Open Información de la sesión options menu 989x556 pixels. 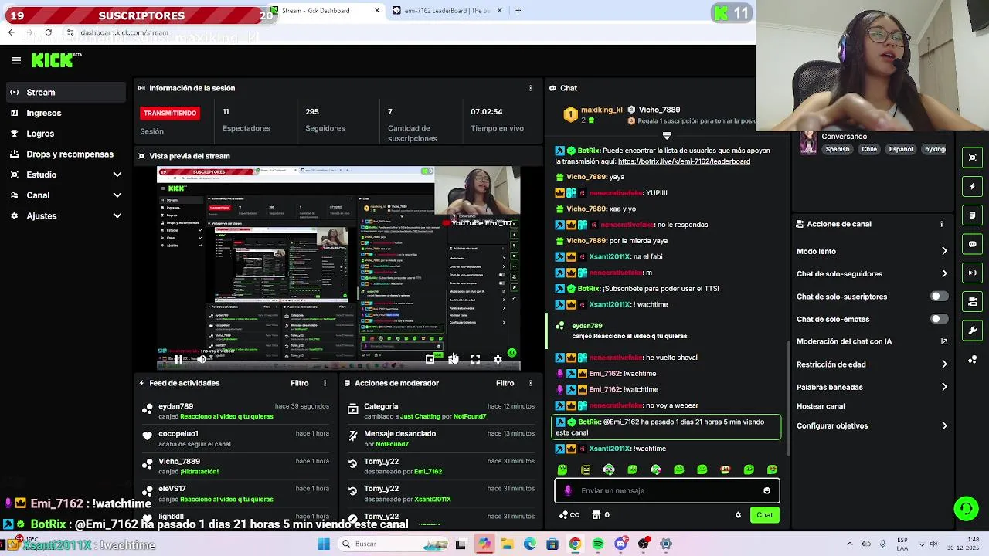(530, 88)
